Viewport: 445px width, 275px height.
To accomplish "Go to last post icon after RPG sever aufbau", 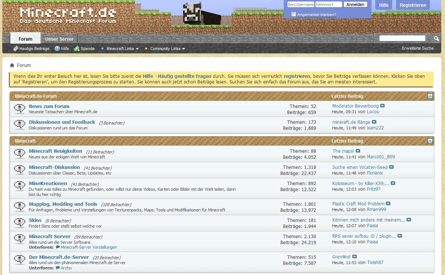I will [399, 235].
